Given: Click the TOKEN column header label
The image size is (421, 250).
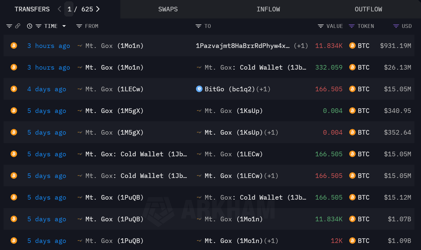Looking at the screenshot, I should tap(366, 26).
